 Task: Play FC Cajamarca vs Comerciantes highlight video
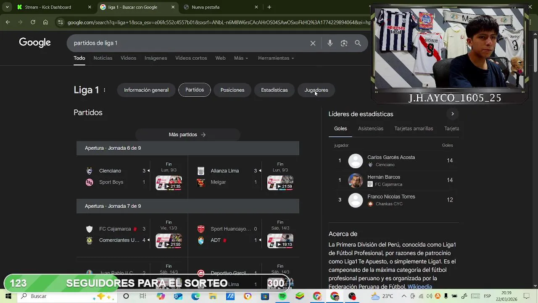[169, 241]
